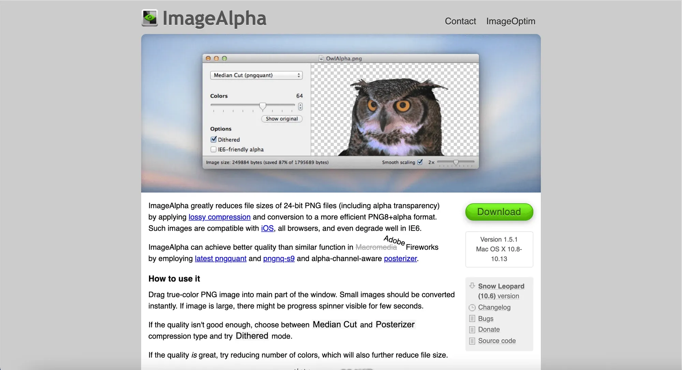Open the Donate link

pyautogui.click(x=489, y=330)
